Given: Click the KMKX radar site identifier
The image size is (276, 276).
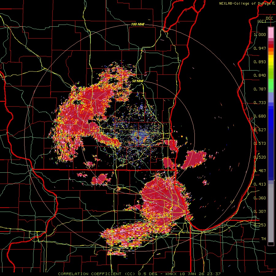Looking at the screenshot, I should point(172,274).
